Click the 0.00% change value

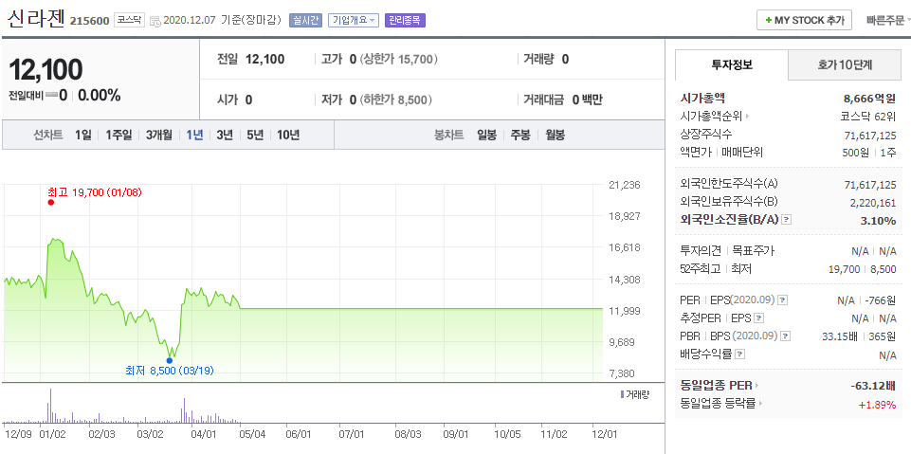(99, 95)
